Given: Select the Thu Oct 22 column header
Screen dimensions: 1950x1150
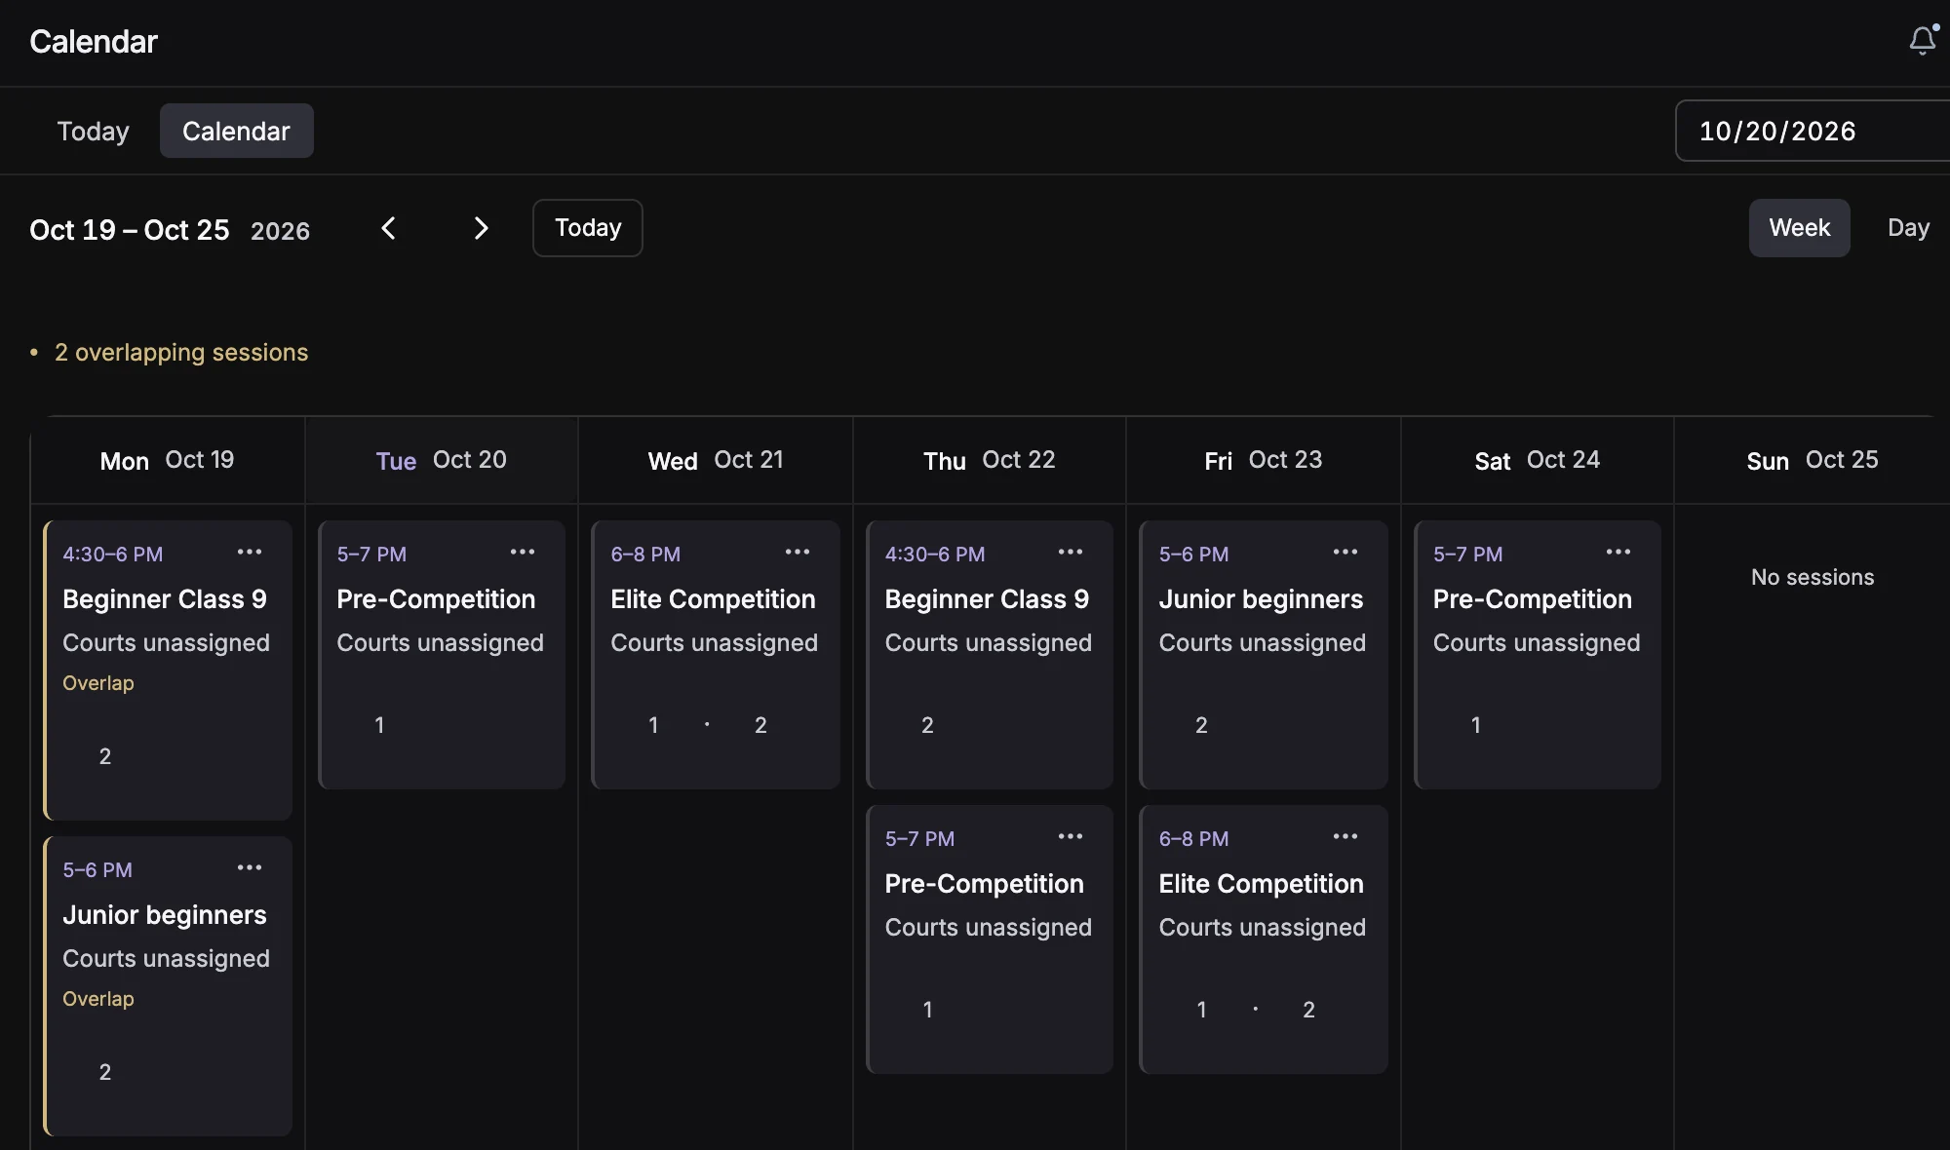Looking at the screenshot, I should coord(990,460).
